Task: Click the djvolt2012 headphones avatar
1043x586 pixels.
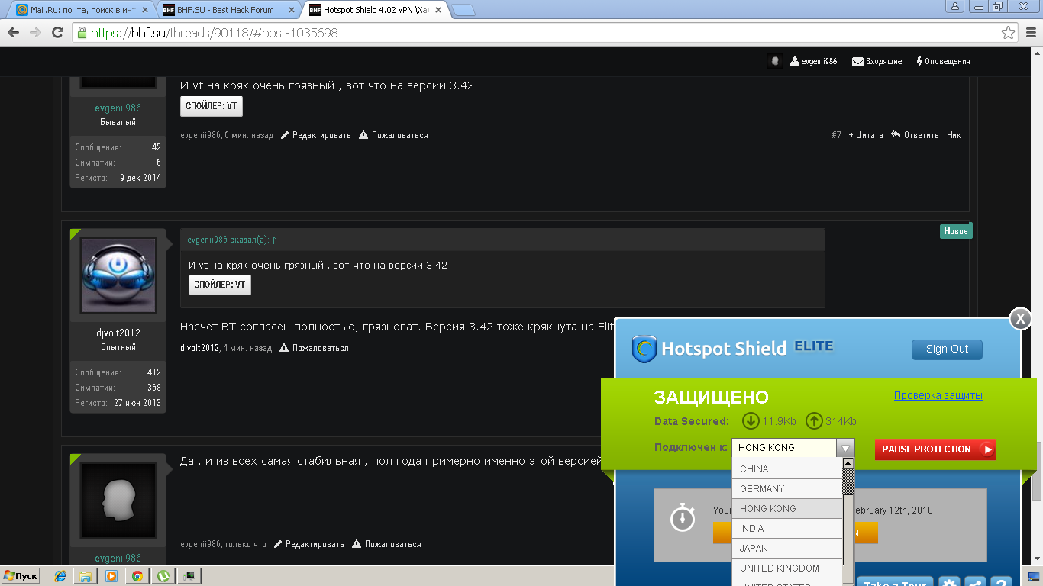Action: pos(118,275)
